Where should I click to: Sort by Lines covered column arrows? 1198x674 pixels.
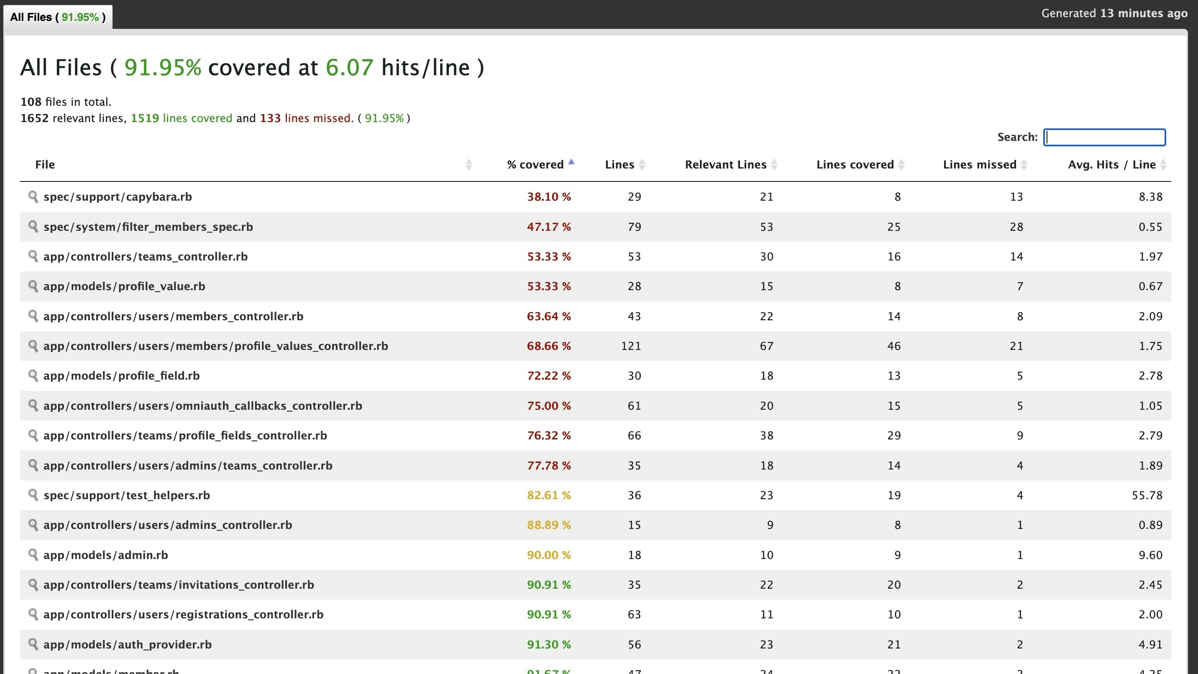[901, 165]
